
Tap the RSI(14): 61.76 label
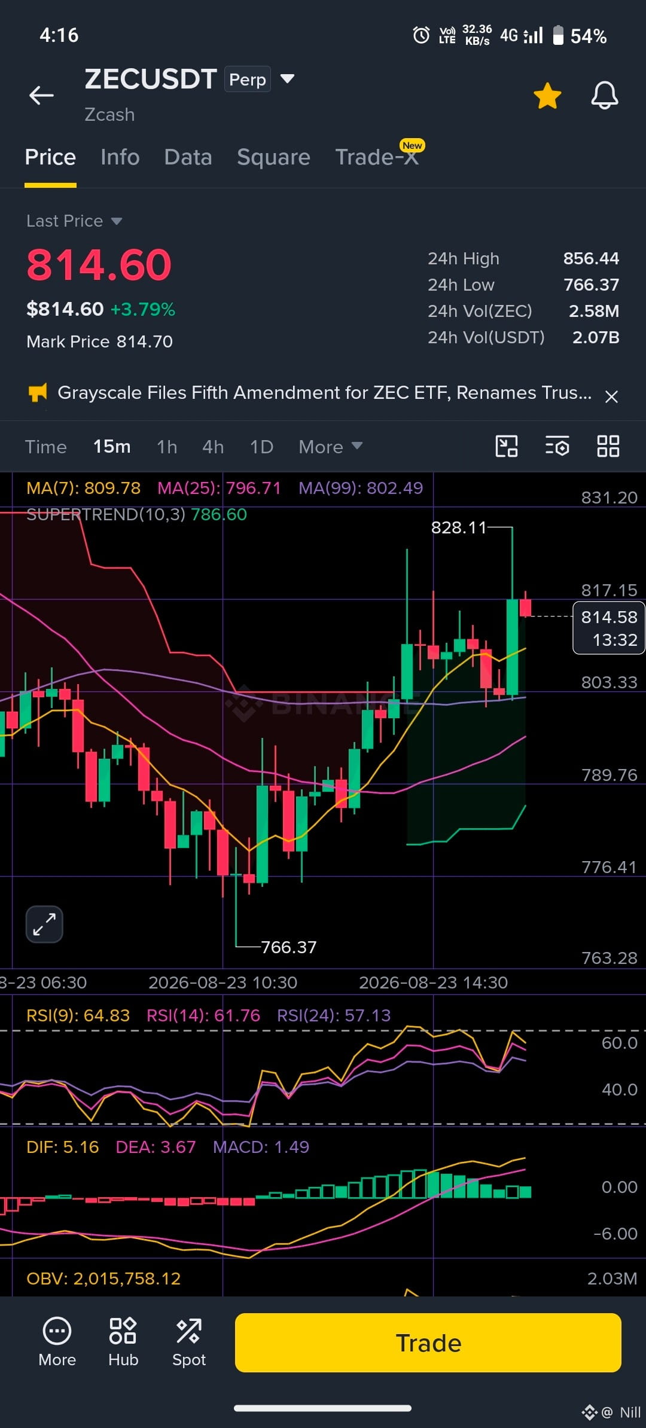[x=203, y=1015]
